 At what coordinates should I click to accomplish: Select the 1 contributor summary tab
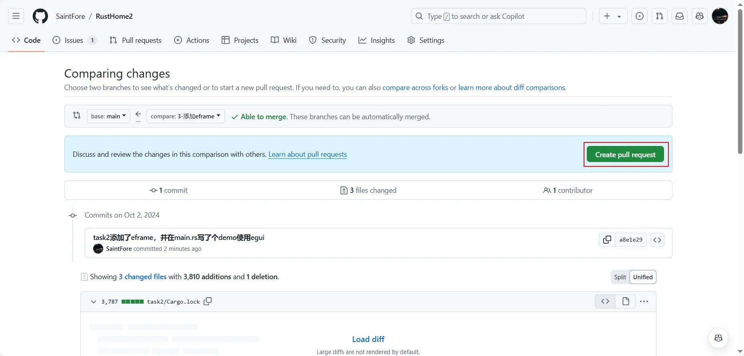pos(568,190)
